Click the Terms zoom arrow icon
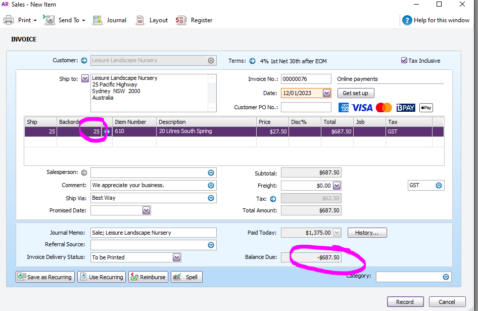 click(x=252, y=61)
